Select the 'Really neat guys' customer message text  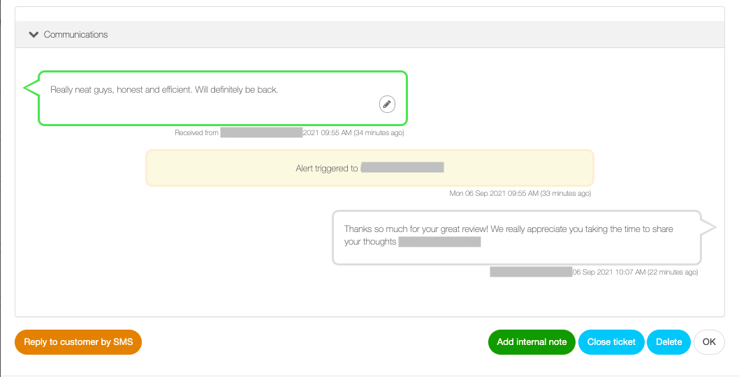tap(164, 89)
